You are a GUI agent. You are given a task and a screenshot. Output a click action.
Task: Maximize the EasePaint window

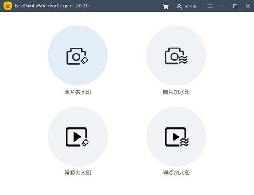235,6
